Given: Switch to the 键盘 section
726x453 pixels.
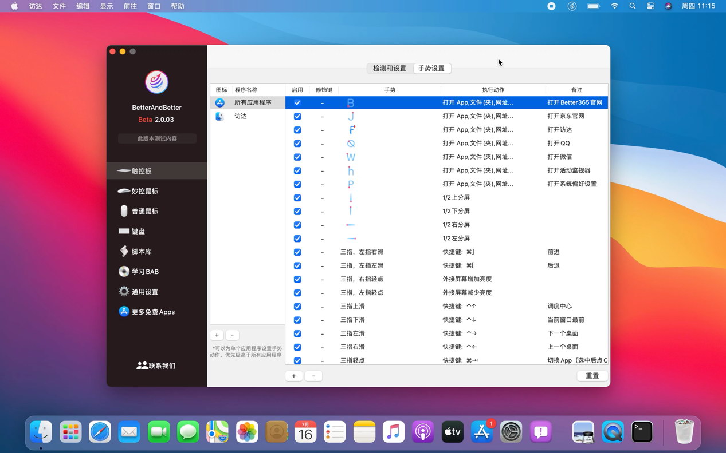Looking at the screenshot, I should [x=139, y=231].
